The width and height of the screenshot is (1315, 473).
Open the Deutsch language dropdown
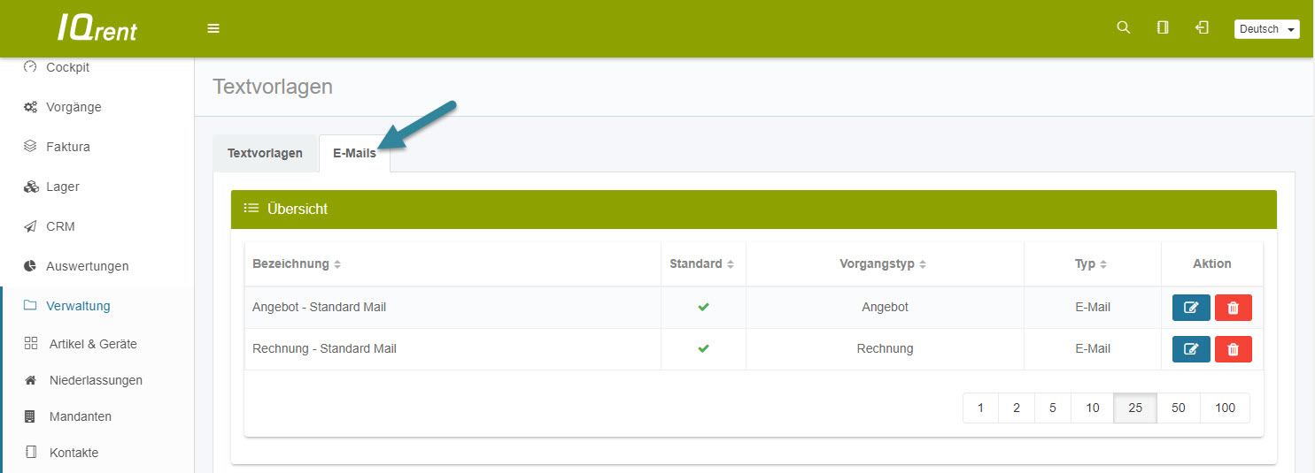1267,29
